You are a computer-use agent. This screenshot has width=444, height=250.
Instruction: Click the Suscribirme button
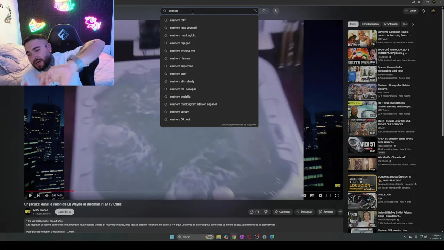(x=65, y=211)
